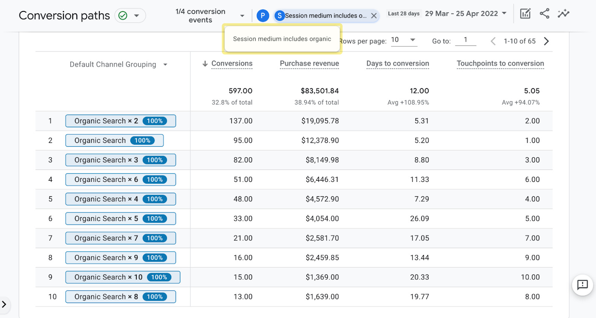Image resolution: width=596 pixels, height=318 pixels.
Task: Click the share report icon
Action: coord(545,14)
